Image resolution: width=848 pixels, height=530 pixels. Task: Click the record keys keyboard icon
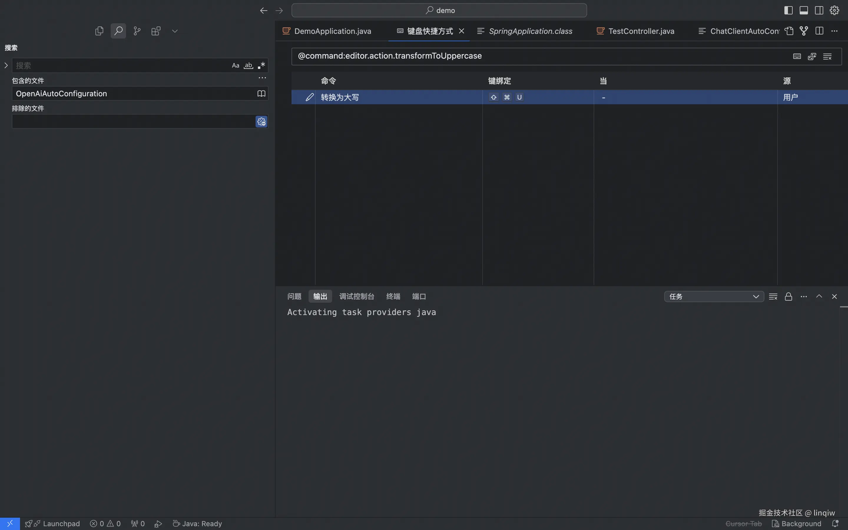point(797,57)
